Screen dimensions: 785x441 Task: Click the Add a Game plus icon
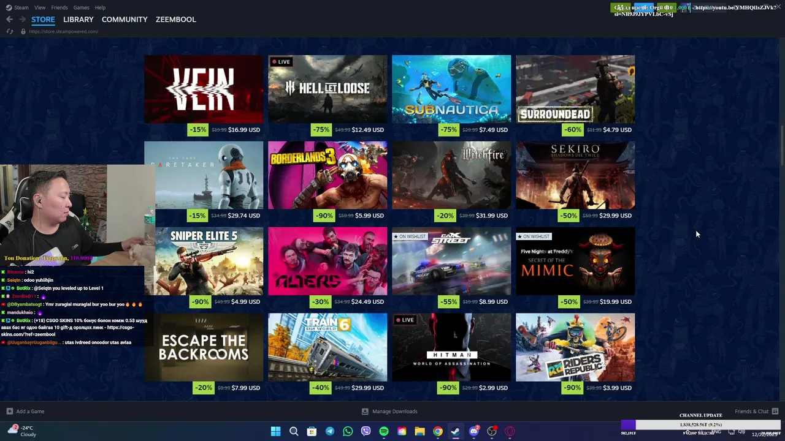pyautogui.click(x=9, y=412)
